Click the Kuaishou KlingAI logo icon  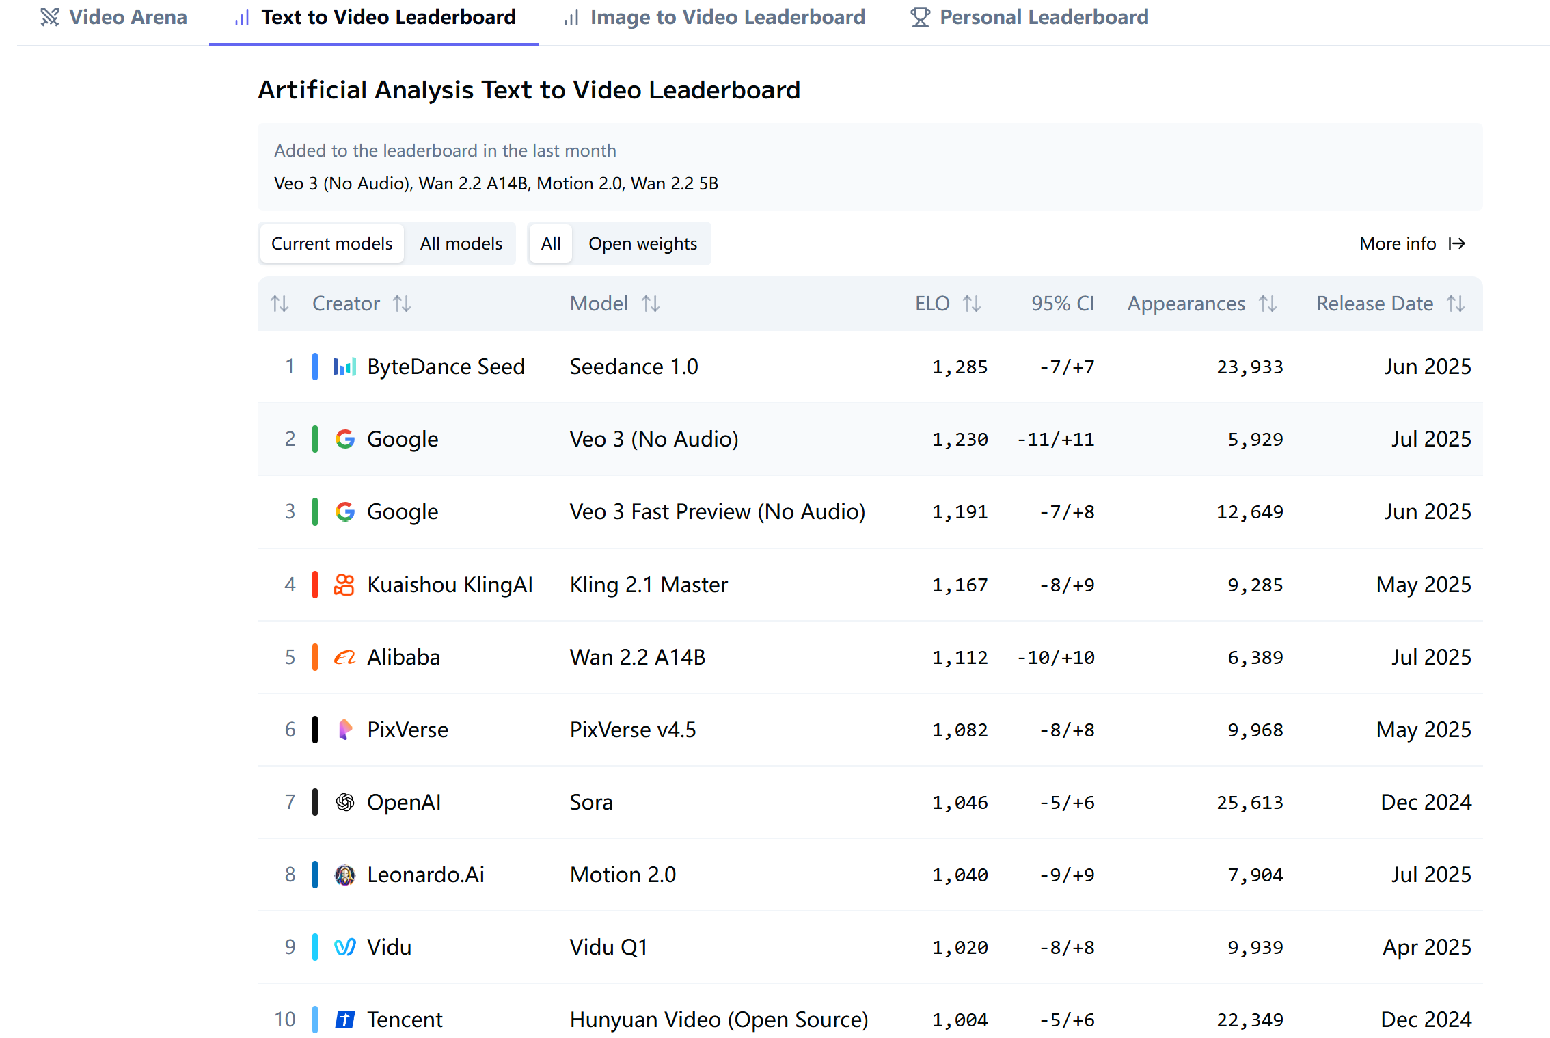click(x=344, y=585)
